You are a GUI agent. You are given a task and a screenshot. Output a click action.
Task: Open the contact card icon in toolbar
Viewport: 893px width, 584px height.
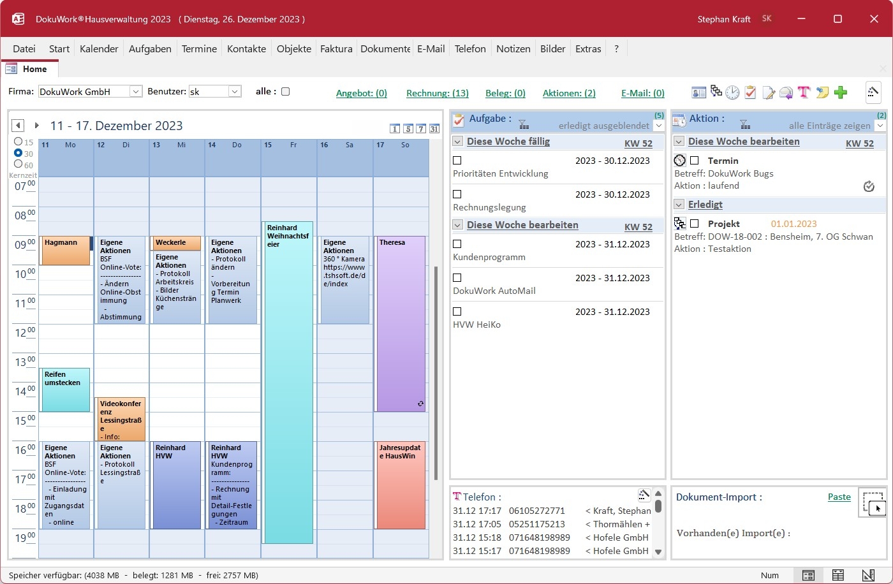(x=699, y=92)
